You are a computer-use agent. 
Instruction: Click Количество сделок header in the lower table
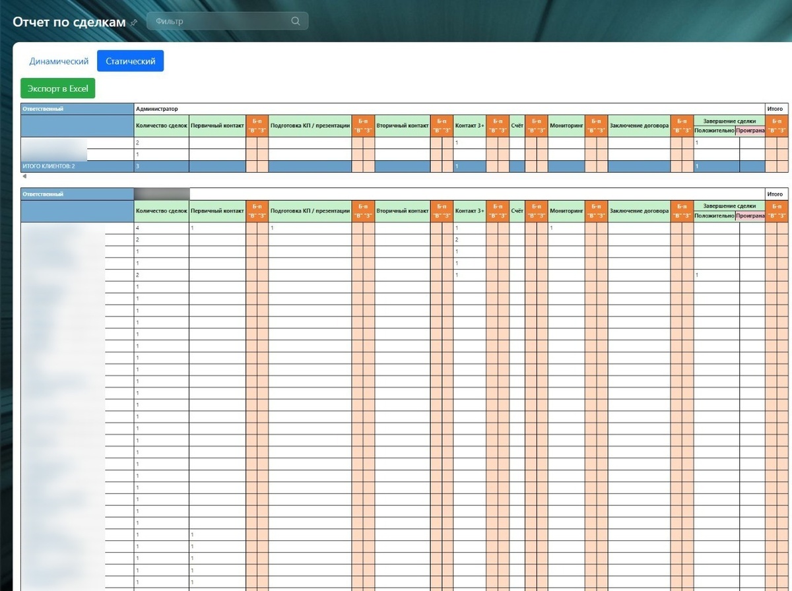click(162, 211)
